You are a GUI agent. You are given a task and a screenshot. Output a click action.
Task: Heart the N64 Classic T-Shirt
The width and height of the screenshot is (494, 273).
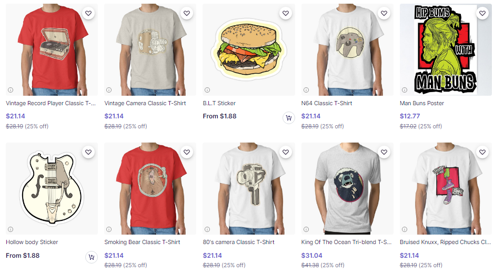[384, 13]
